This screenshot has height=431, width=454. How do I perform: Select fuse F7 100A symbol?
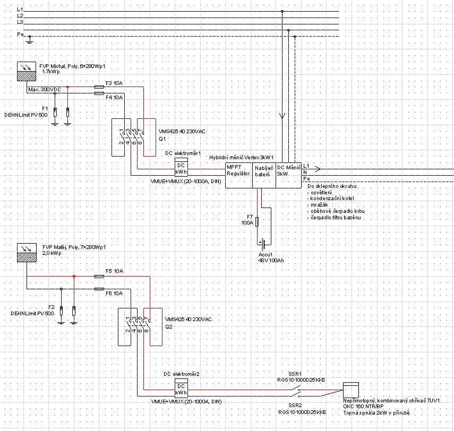click(x=257, y=222)
